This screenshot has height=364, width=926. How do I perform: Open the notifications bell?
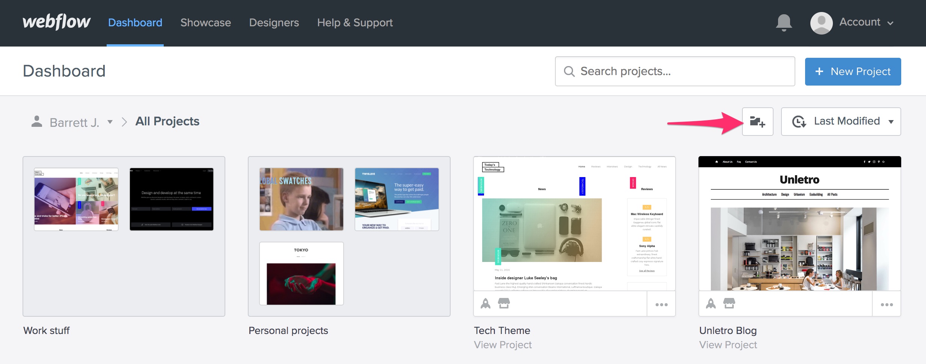(x=784, y=23)
